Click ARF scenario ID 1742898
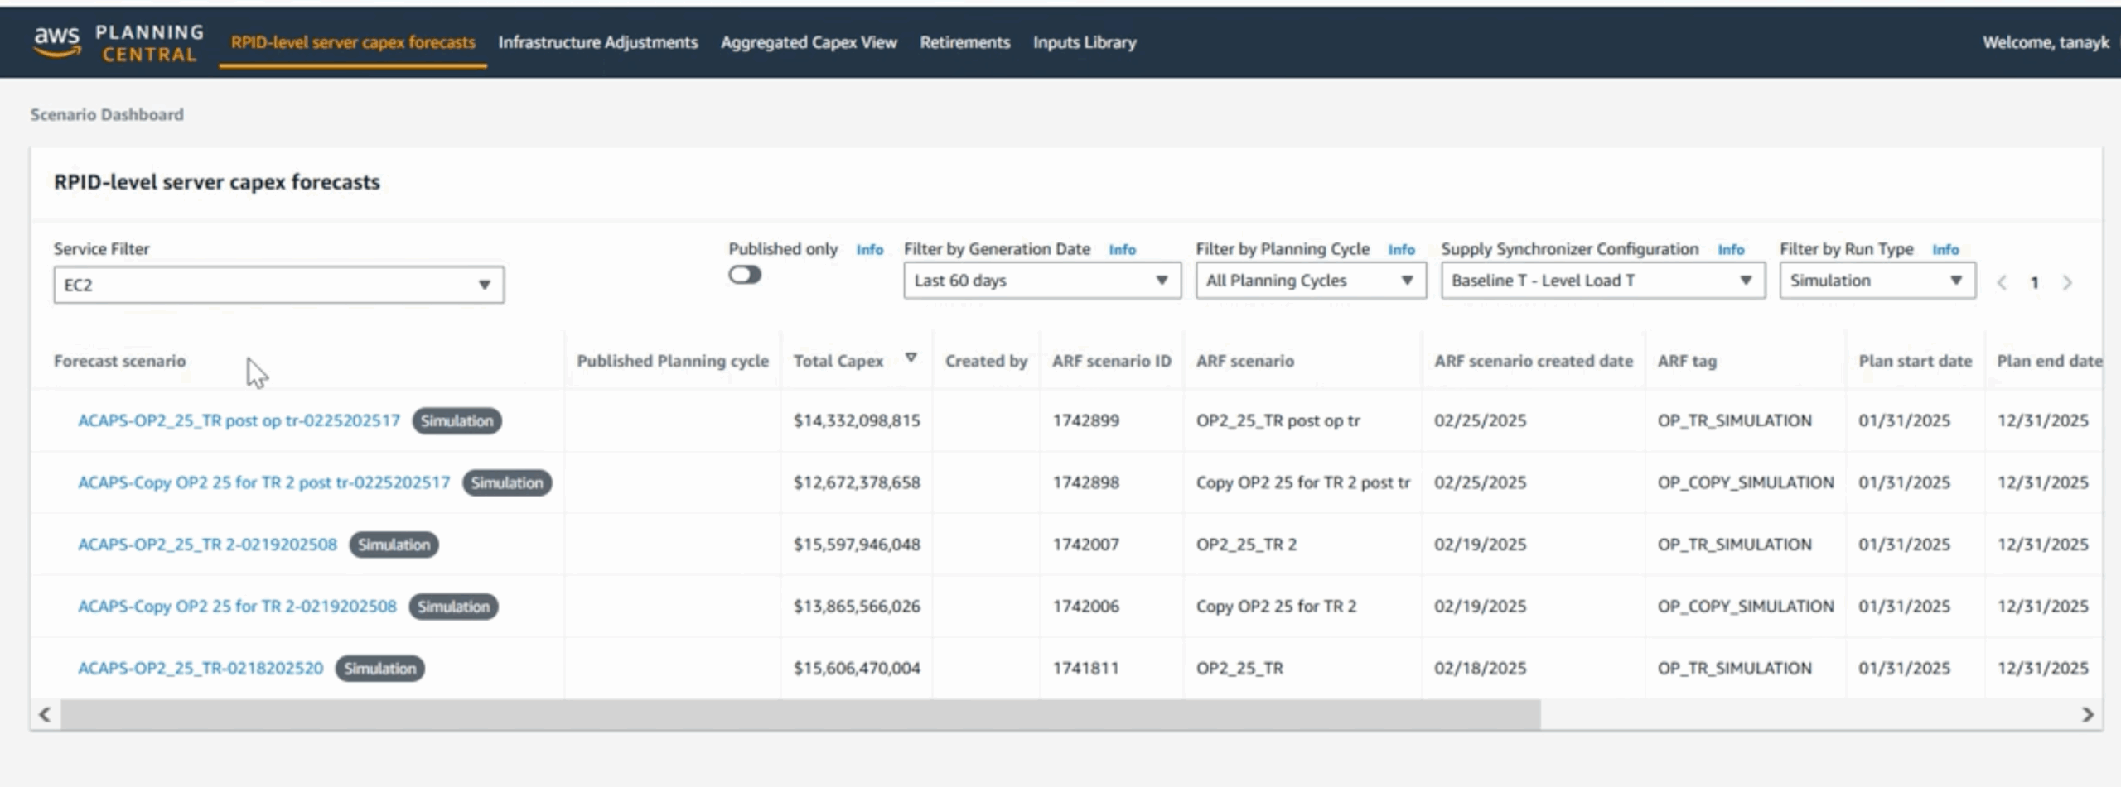Viewport: 2121px width, 787px height. [1085, 482]
